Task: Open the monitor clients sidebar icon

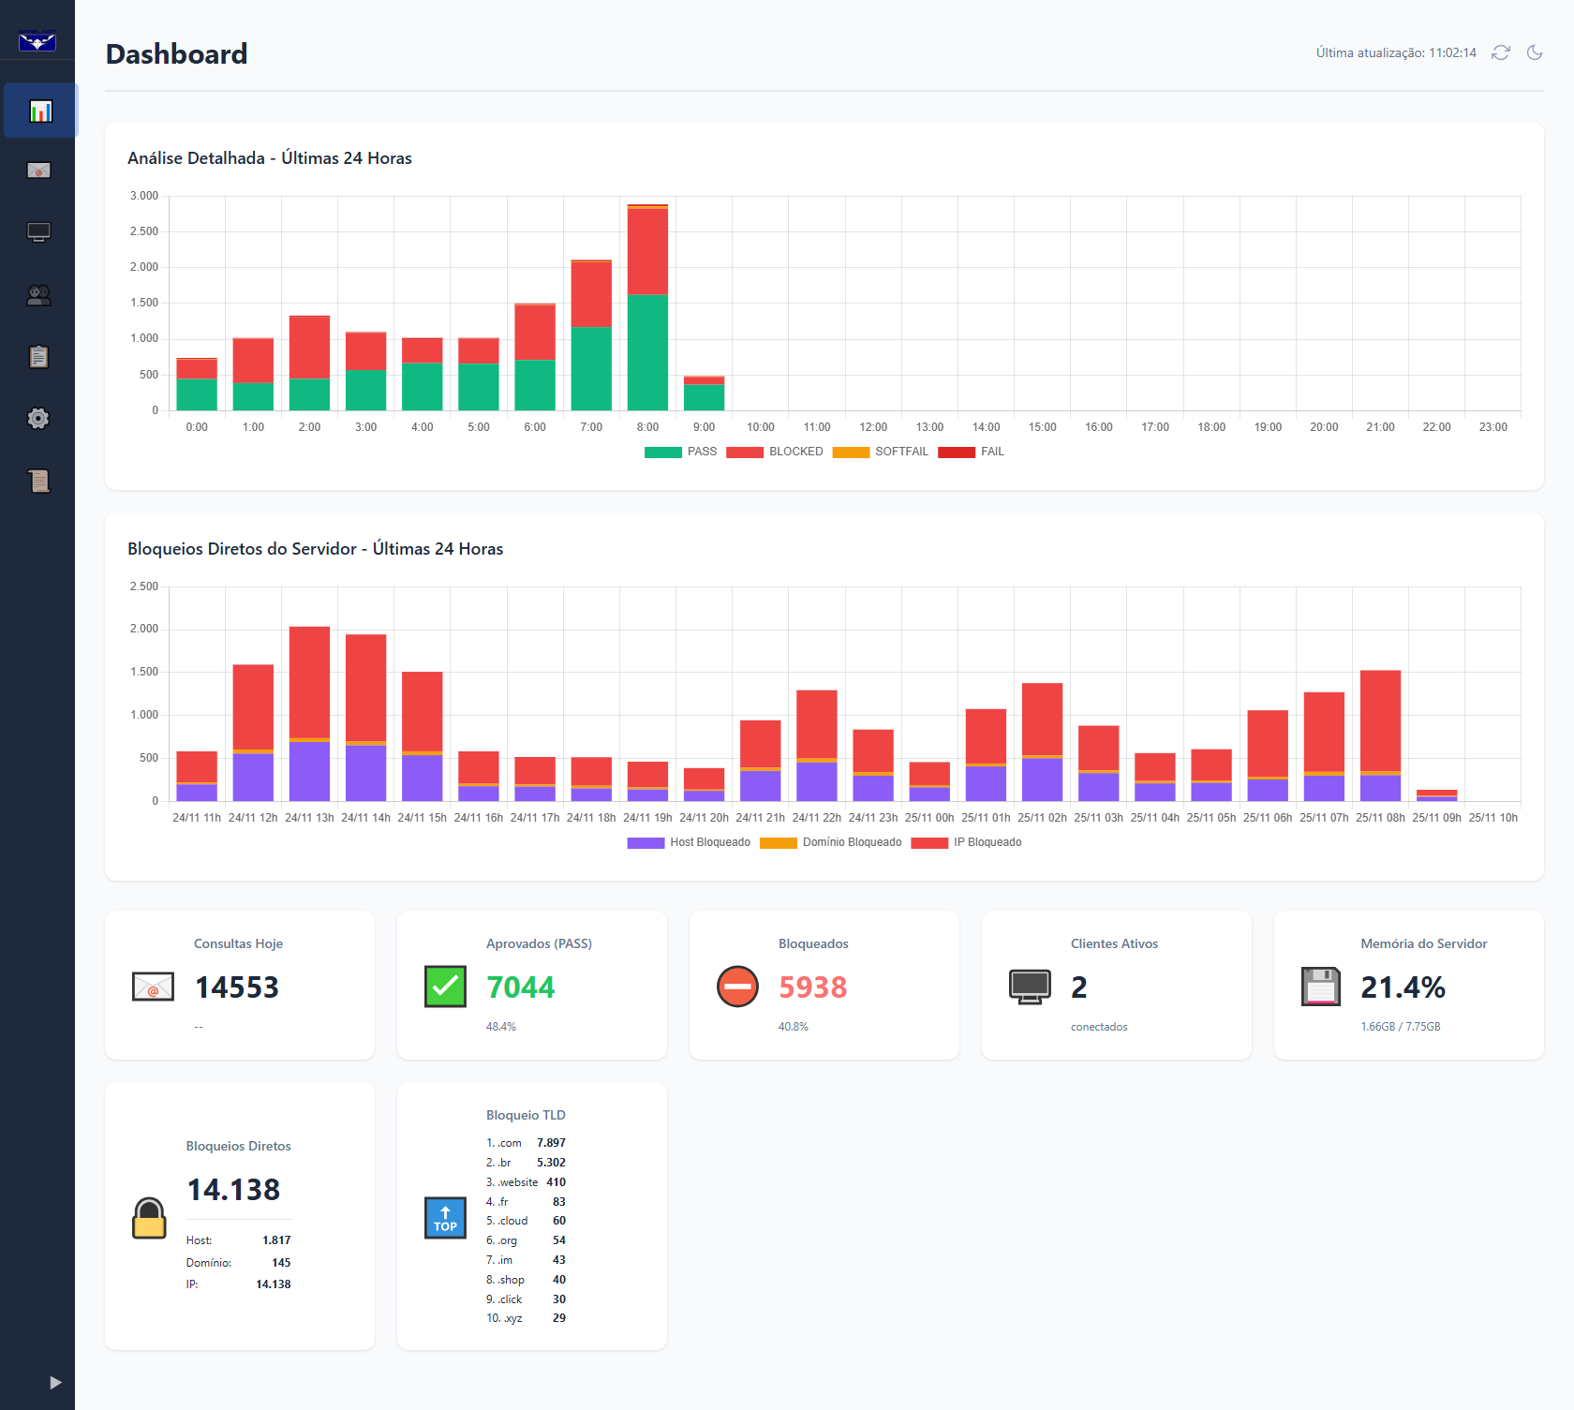Action: click(38, 232)
